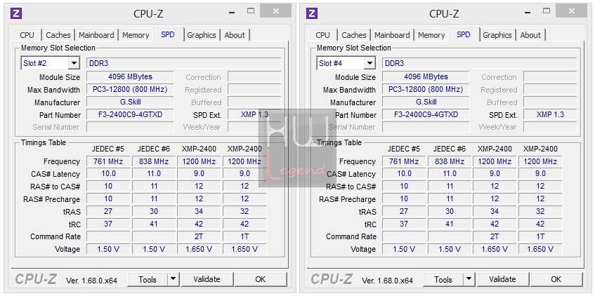Click part number F3-2400C9-4GTXD in left window
This screenshot has height=296, width=595.
coord(130,114)
